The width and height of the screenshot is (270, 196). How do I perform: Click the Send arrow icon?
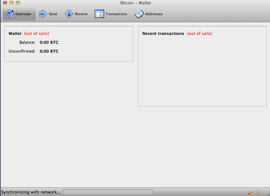[43, 14]
